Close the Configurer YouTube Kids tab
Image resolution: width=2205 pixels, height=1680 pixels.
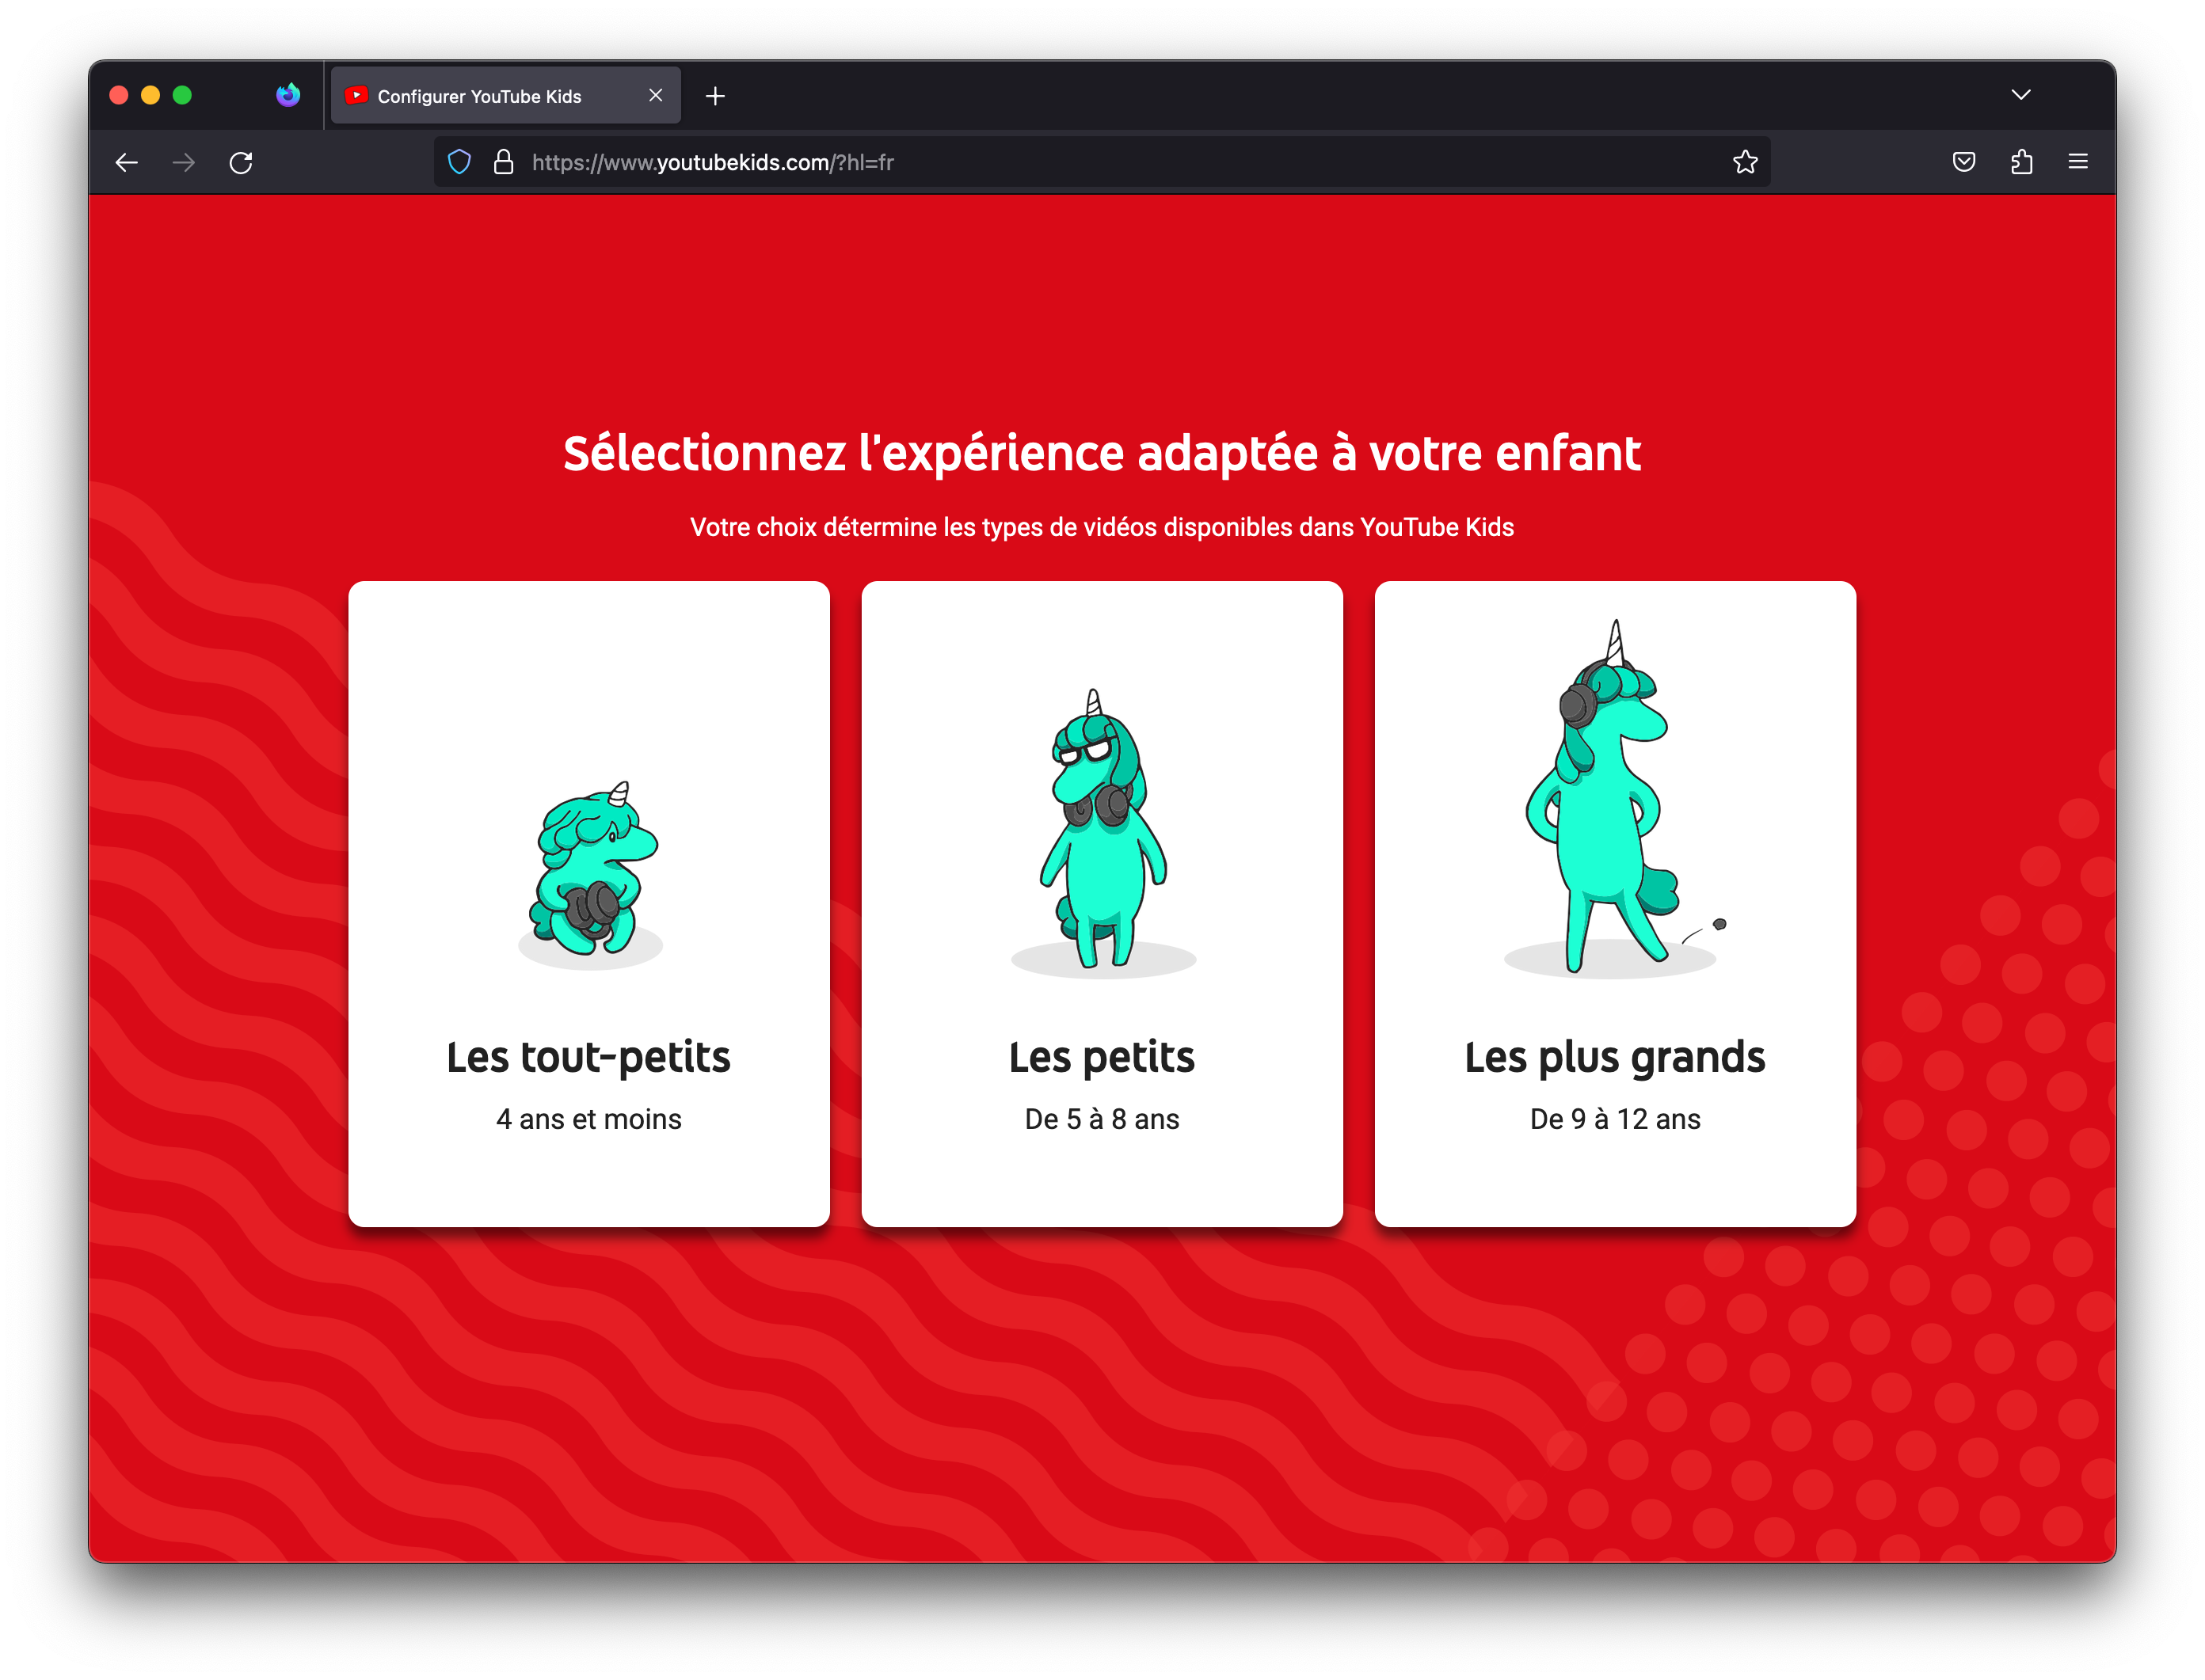tap(655, 95)
